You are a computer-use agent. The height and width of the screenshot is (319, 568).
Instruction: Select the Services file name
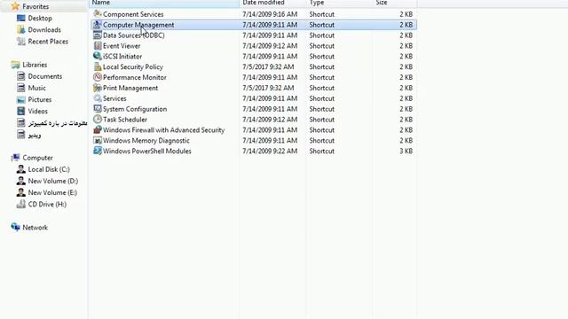114,98
